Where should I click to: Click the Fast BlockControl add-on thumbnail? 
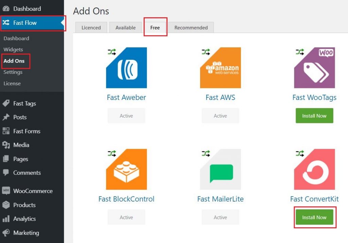[x=126, y=169]
